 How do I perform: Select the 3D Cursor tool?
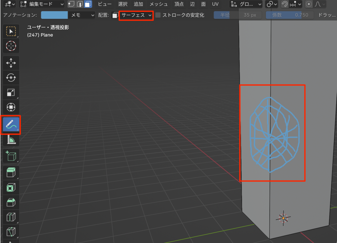coord(11,46)
